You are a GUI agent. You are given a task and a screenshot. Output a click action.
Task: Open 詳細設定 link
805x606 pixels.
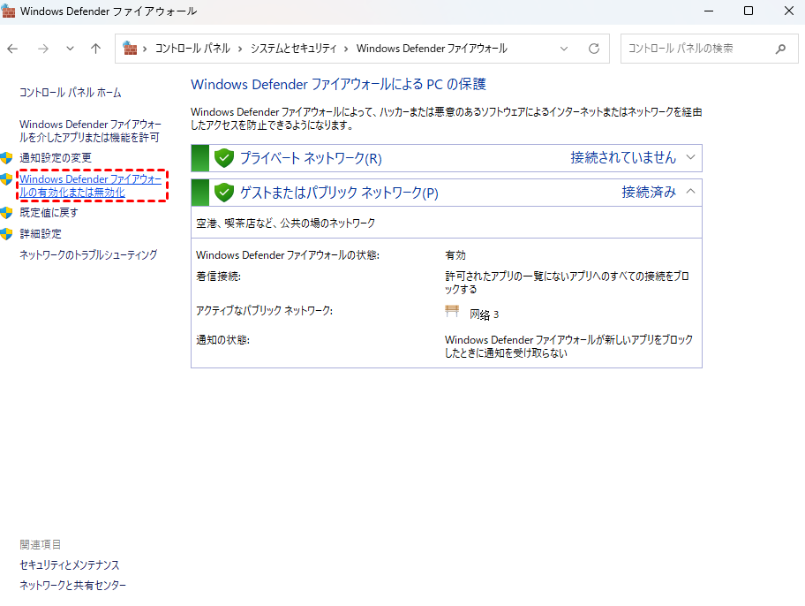pos(41,233)
